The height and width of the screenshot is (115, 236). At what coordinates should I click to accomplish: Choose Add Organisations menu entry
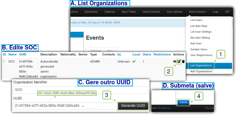point(201,72)
